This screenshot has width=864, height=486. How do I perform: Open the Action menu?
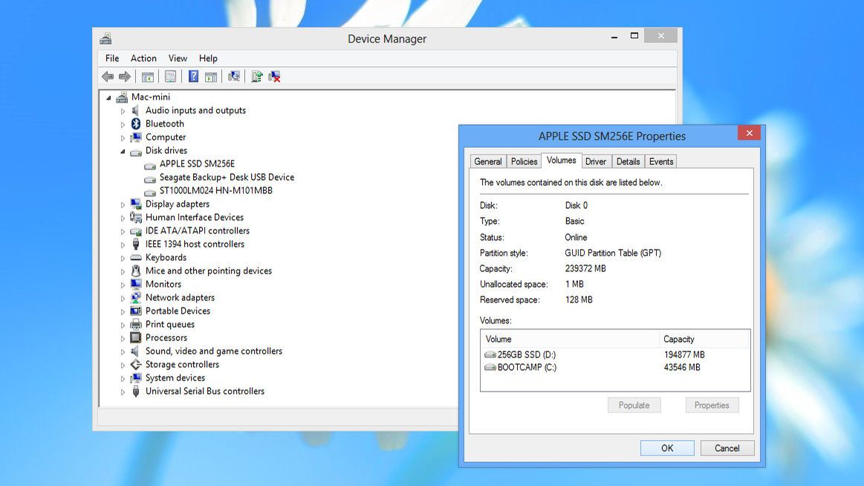point(143,58)
